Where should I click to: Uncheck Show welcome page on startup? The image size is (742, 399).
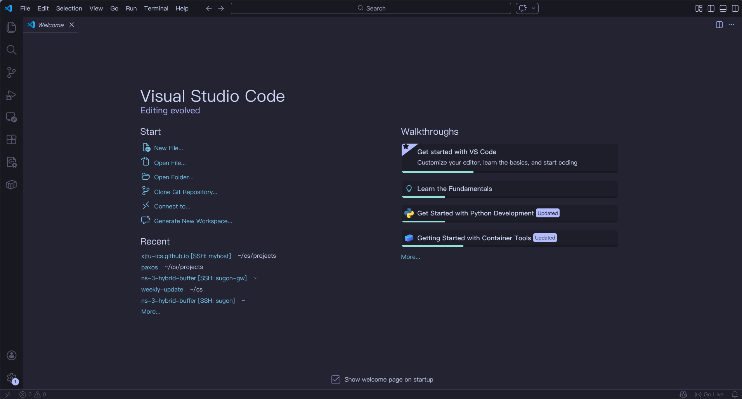click(336, 380)
